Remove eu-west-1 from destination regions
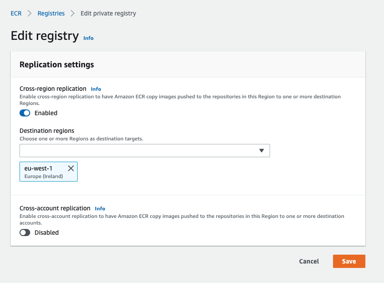Viewport: 384px width, 283px height. (x=71, y=168)
